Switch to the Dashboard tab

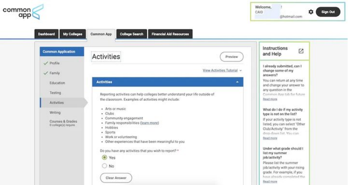point(46,34)
